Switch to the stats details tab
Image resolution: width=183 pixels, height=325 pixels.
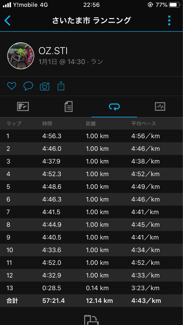click(69, 106)
